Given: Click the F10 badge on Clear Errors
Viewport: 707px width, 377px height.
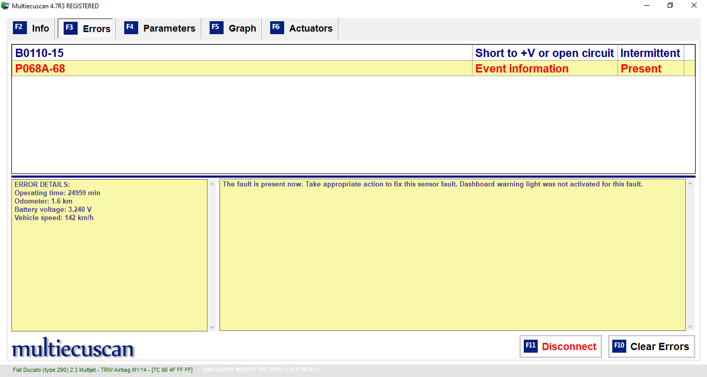Looking at the screenshot, I should pyautogui.click(x=619, y=346).
